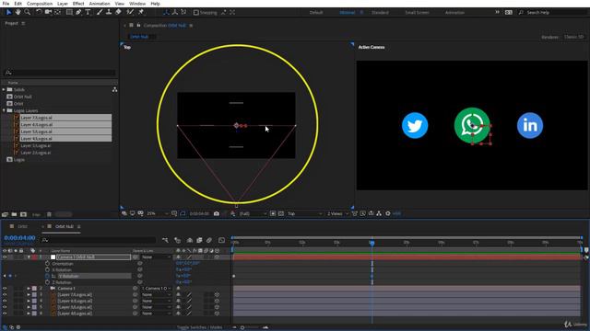
Task: Create new composition from Project panel
Action: click(x=23, y=214)
